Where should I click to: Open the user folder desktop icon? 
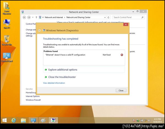[x=7, y=8]
